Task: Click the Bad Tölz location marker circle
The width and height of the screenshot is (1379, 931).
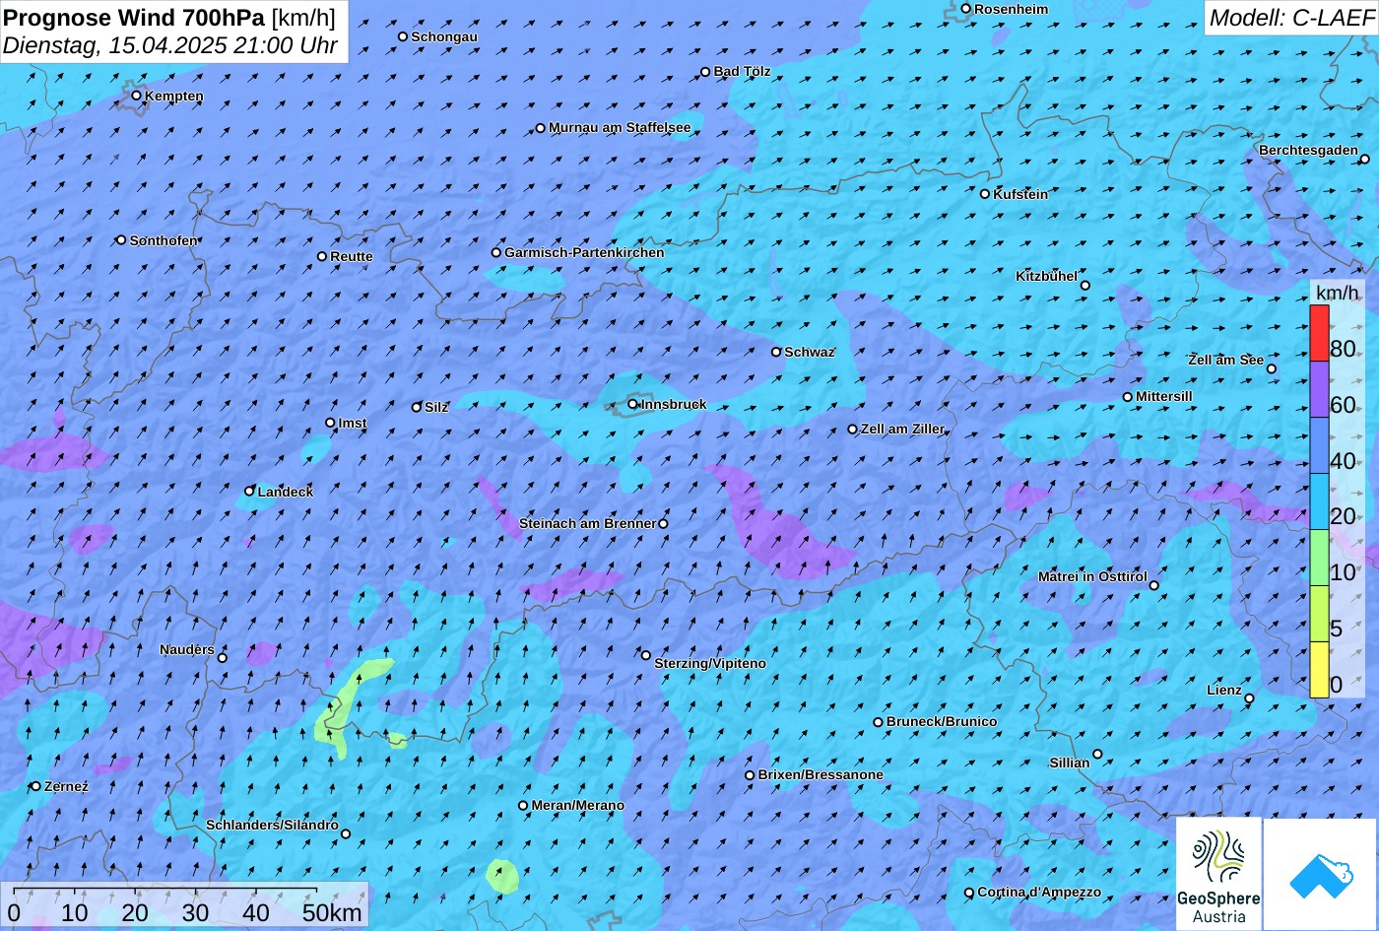Action: coord(705,72)
